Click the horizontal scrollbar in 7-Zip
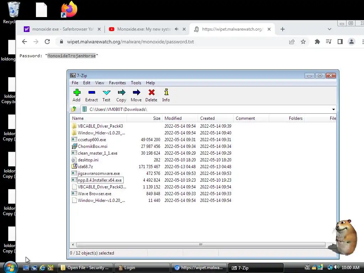 click(x=201, y=245)
